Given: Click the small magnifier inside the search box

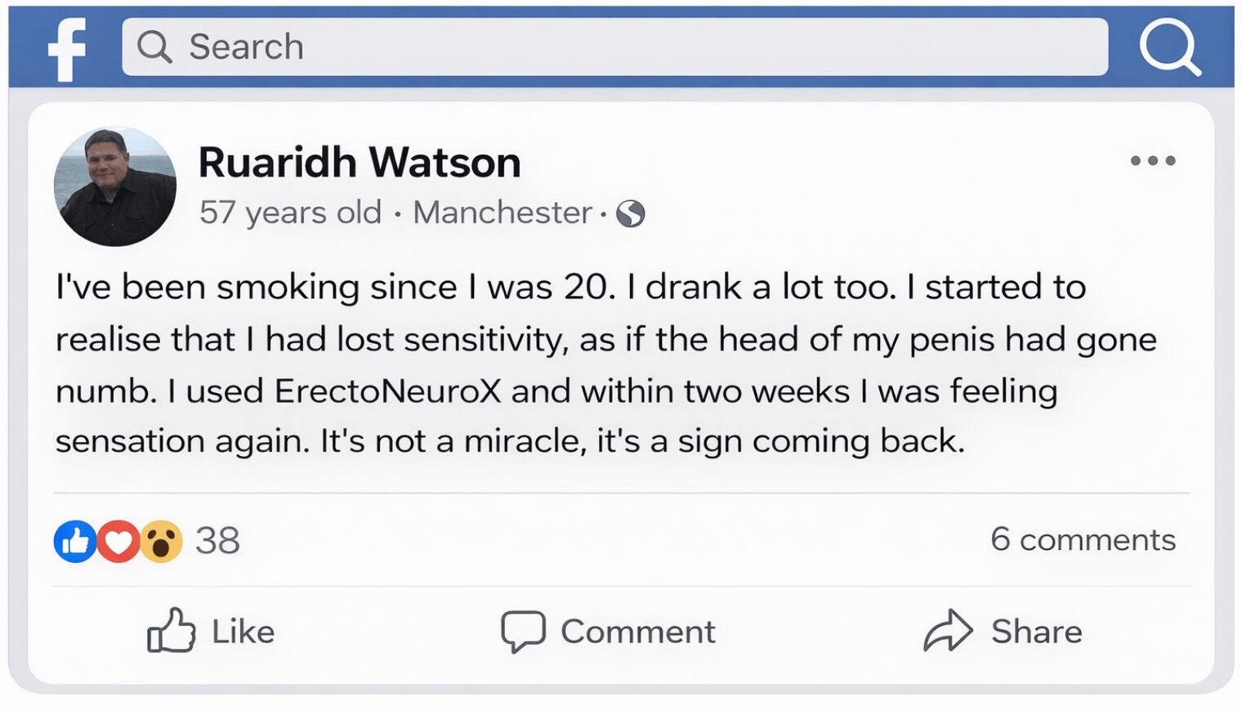Looking at the screenshot, I should (x=154, y=47).
